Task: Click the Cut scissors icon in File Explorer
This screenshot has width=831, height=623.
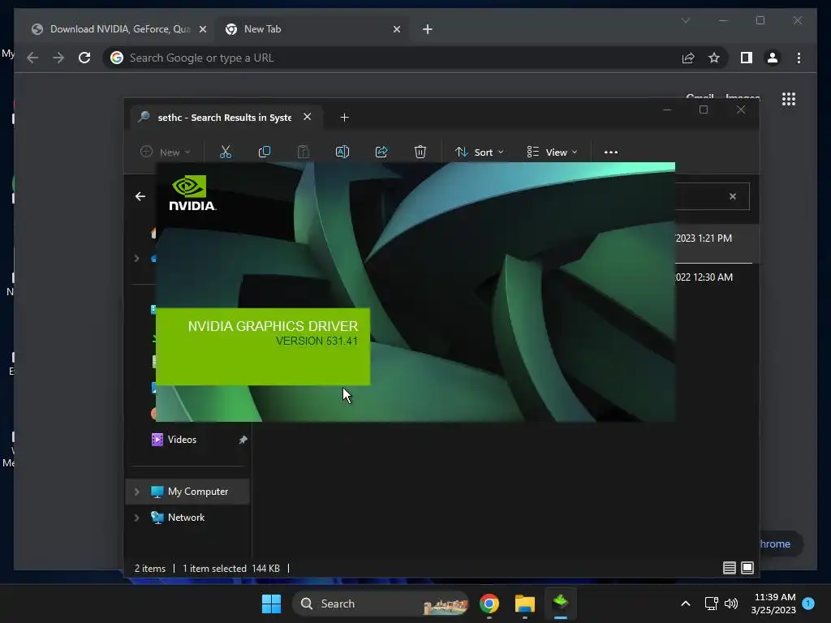Action: (226, 152)
